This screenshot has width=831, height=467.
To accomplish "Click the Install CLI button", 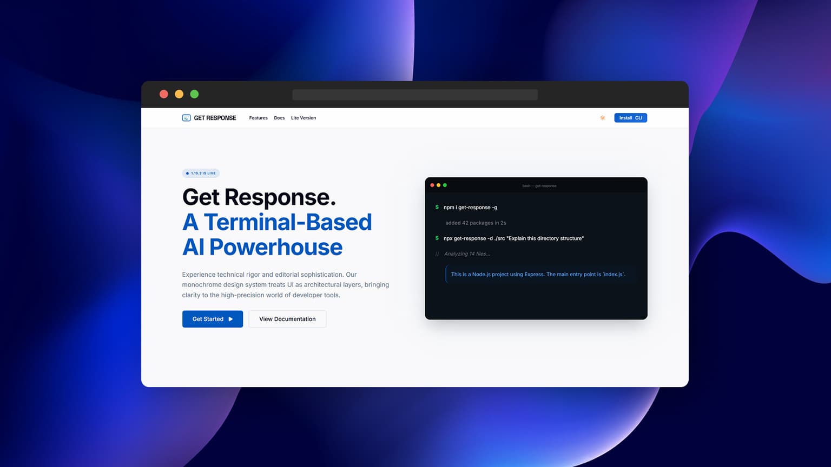I will click(631, 118).
